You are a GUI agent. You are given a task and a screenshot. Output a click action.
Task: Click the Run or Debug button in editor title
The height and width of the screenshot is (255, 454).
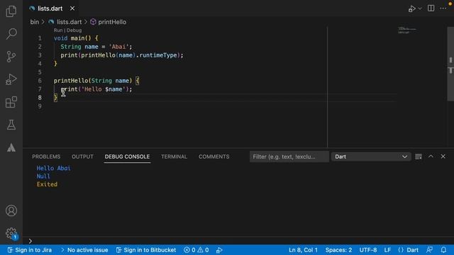411,8
